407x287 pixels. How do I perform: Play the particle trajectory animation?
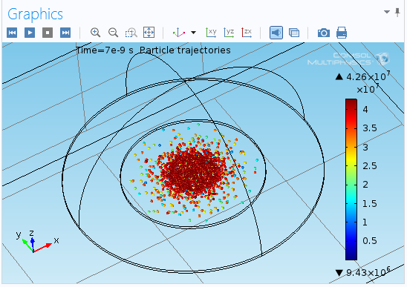point(30,33)
